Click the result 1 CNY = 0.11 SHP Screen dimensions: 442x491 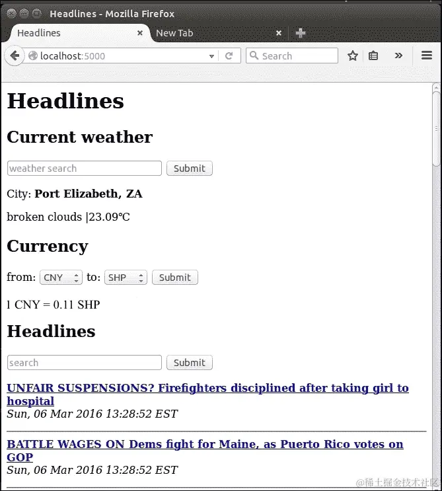(x=54, y=305)
